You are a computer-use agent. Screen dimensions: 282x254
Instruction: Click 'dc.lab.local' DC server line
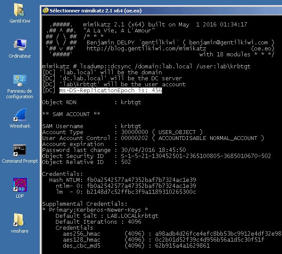tap(112, 79)
